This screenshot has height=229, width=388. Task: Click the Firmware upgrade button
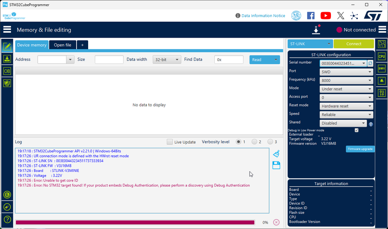click(x=360, y=149)
